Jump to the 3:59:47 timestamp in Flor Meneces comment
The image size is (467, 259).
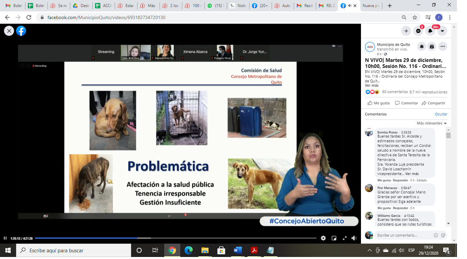(406, 188)
